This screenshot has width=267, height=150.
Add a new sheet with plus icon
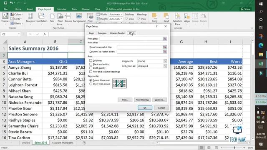point(84,142)
